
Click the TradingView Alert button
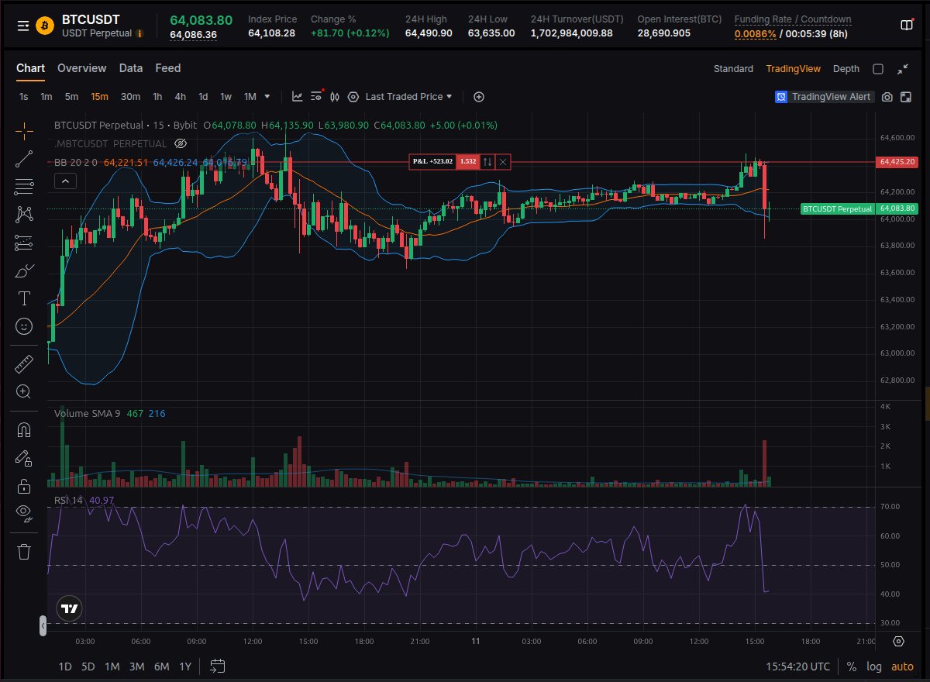click(825, 97)
